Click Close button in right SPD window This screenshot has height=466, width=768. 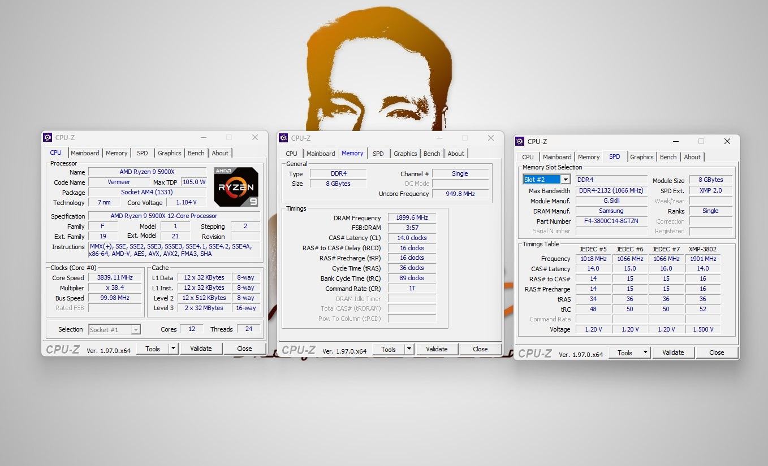click(x=717, y=352)
